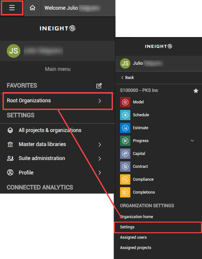The image size is (202, 259).
Task: Launch the Compliance application icon
Action: [125, 179]
